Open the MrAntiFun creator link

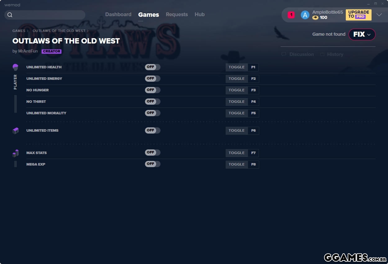tap(28, 51)
